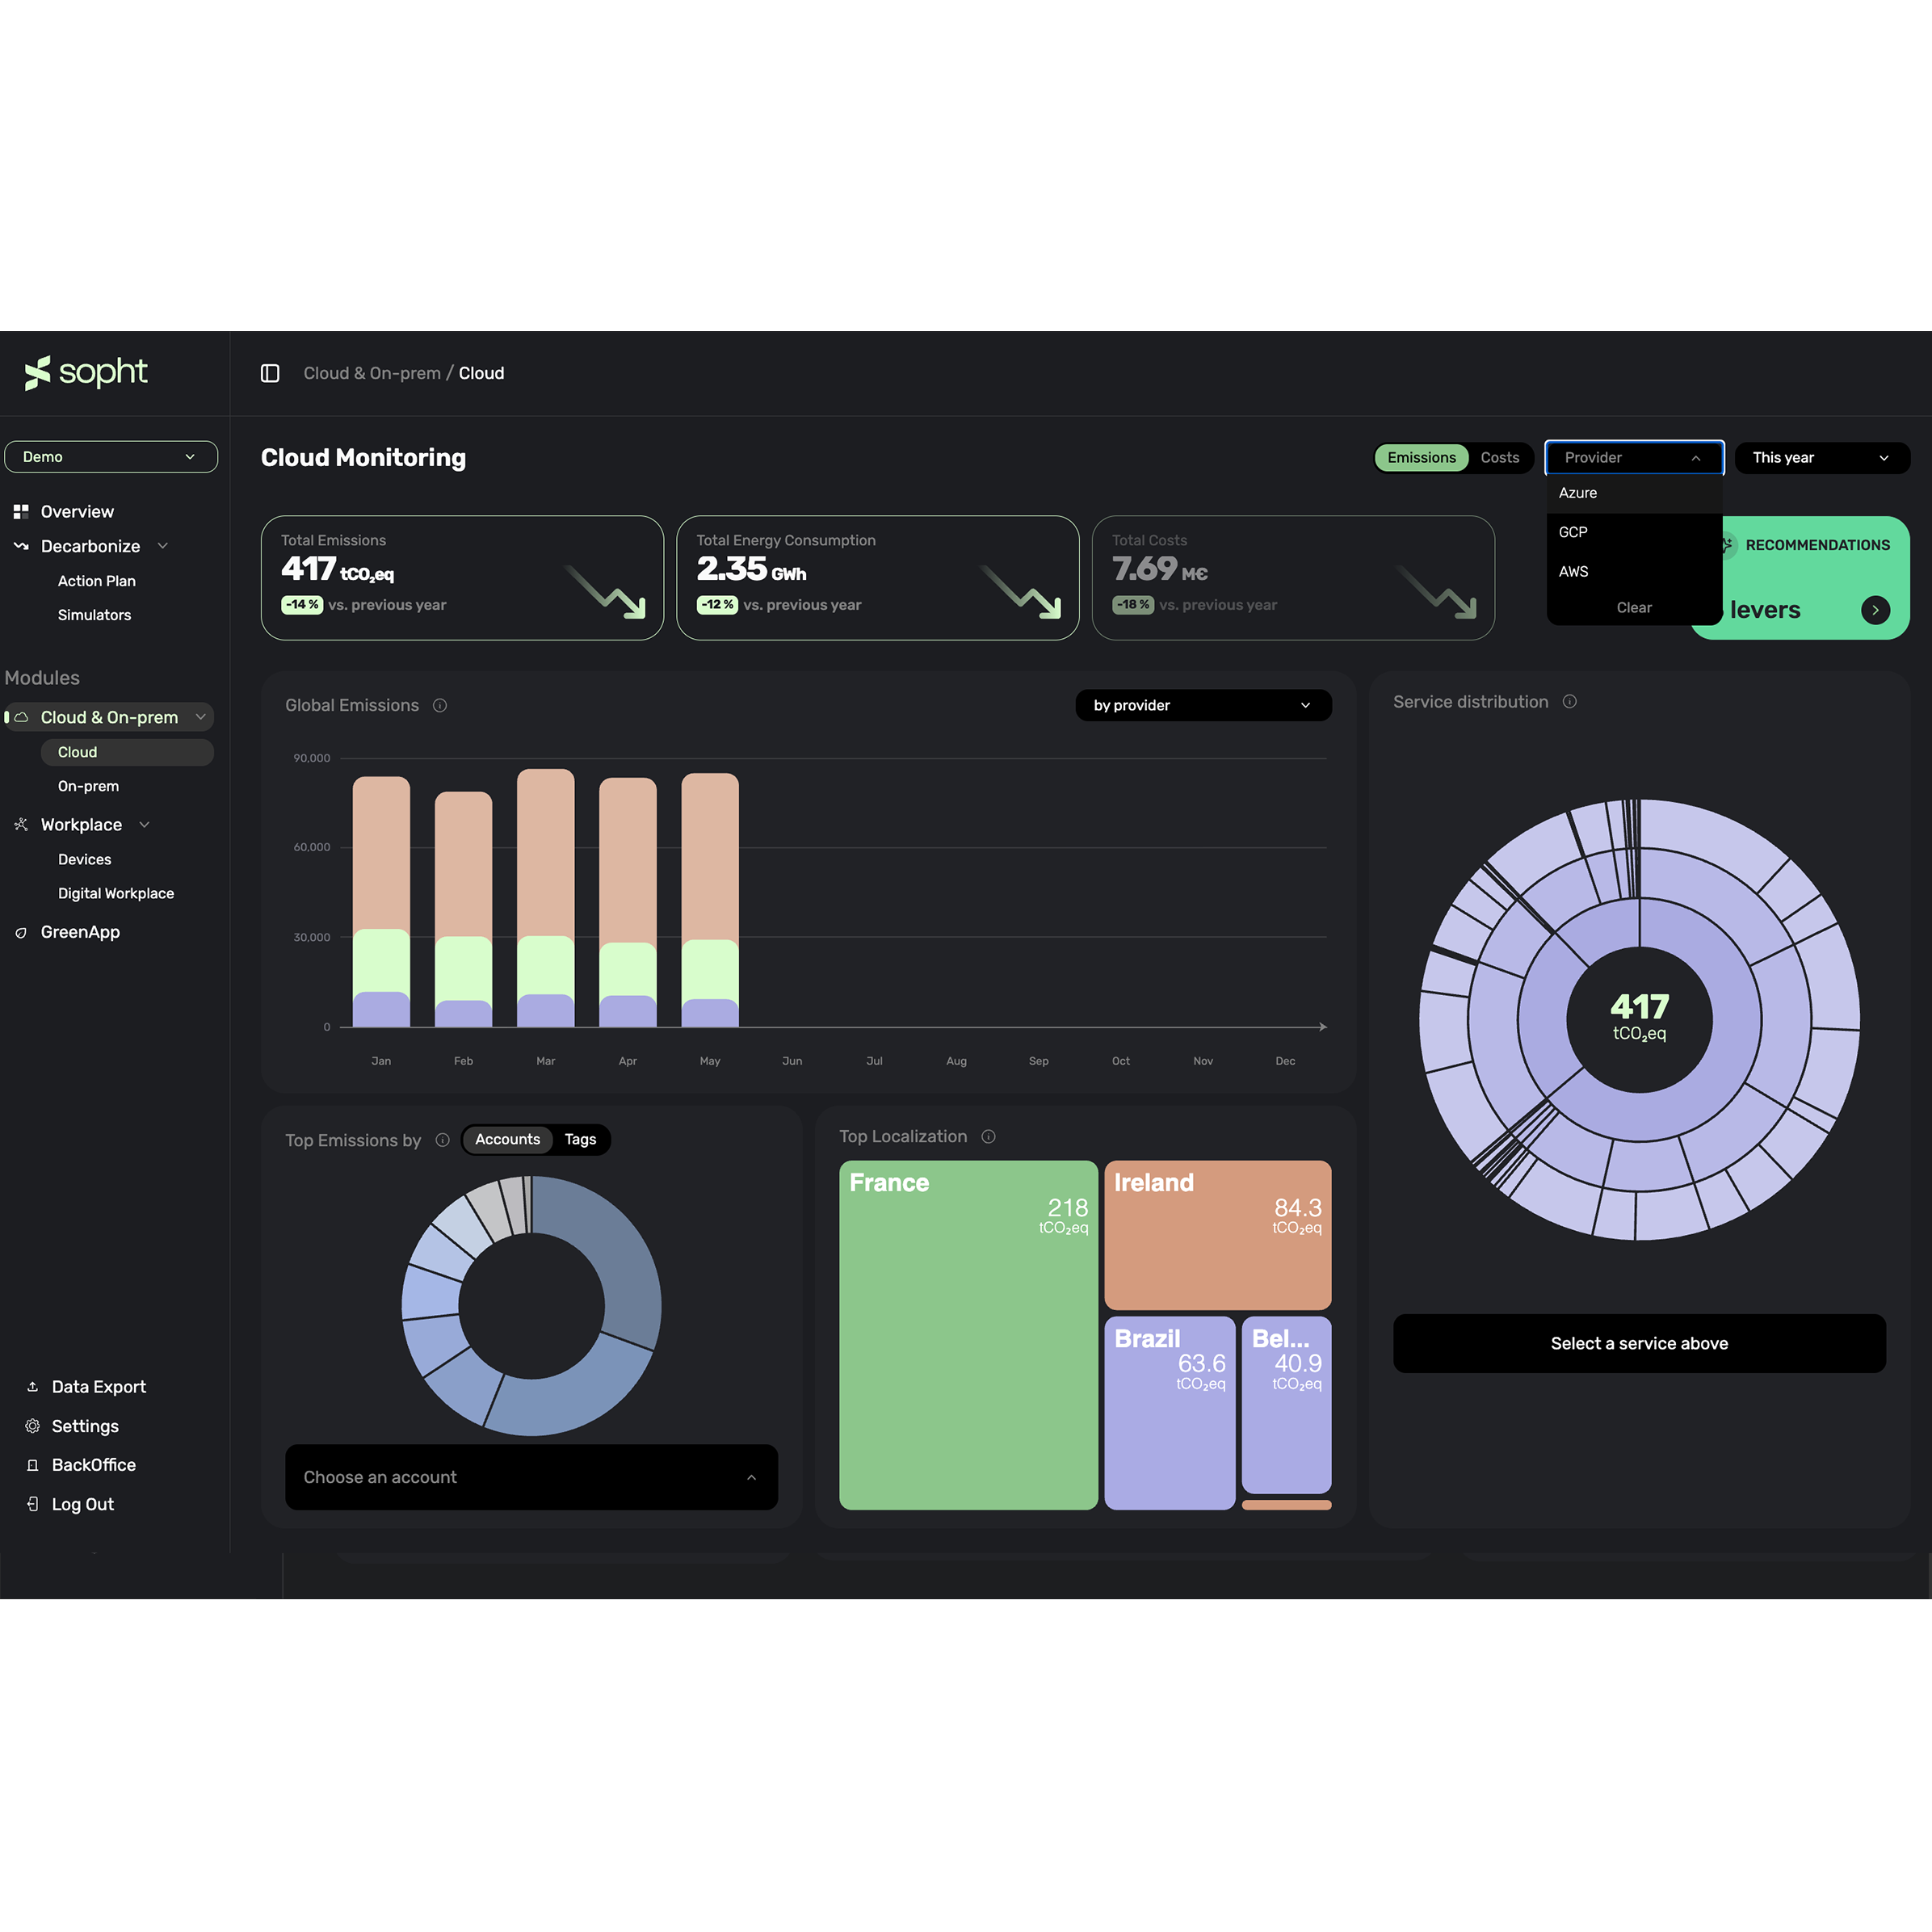Open the RECOMMENDATIONS card
This screenshot has height=1932, width=1932.
tap(1816, 577)
